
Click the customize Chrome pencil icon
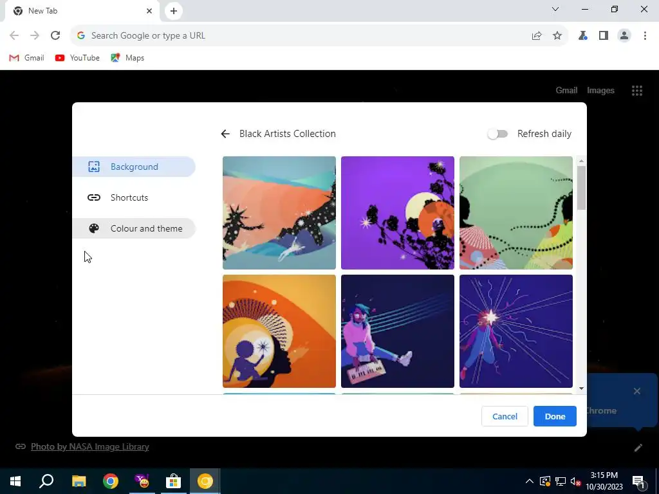click(638, 448)
